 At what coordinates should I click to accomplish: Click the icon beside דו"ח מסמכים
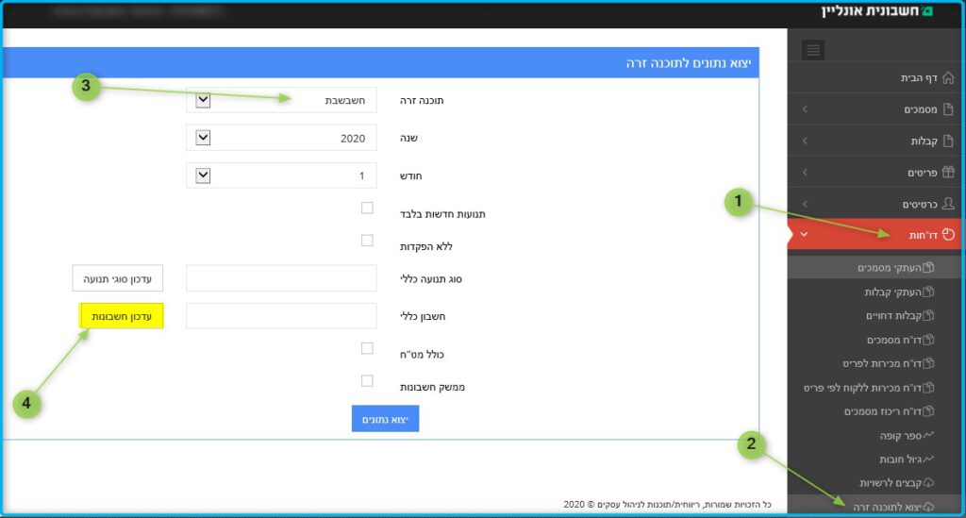(x=928, y=340)
